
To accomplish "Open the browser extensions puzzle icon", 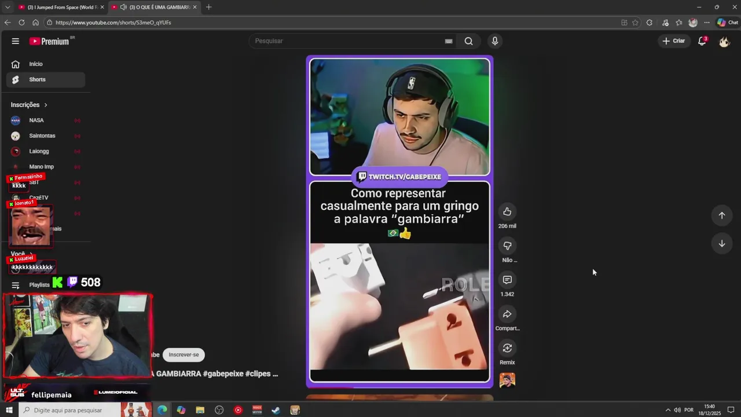I will 650,23.
